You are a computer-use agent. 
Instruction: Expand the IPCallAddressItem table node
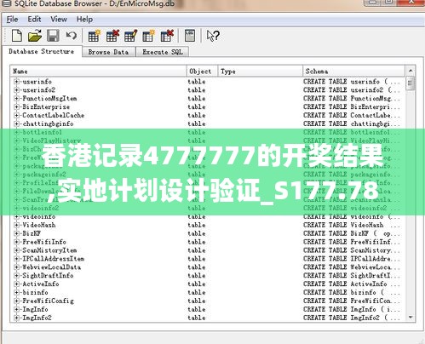coord(16,259)
